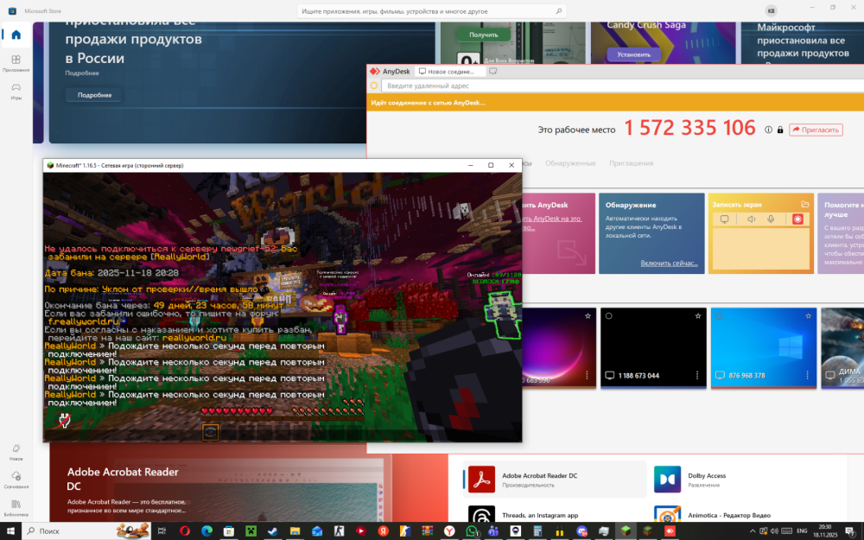
Task: Click the selected Minecraft hotbar slot
Action: point(210,433)
